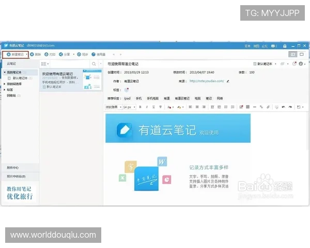Toggle bold formatting (B)
Screen dimensions: 310x248
pyautogui.click(x=140, y=107)
